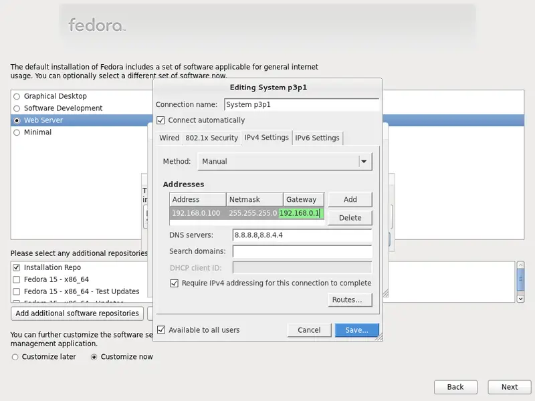Screen dimensions: 535x401
Task: Click Add additional software repositories
Action: (77, 313)
